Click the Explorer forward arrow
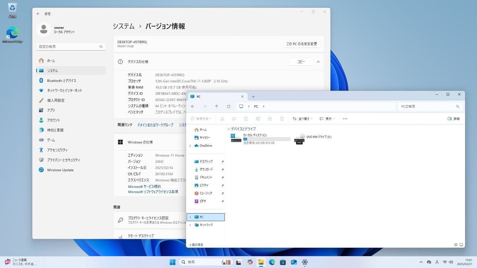This screenshot has width=477, height=268. coord(205,106)
